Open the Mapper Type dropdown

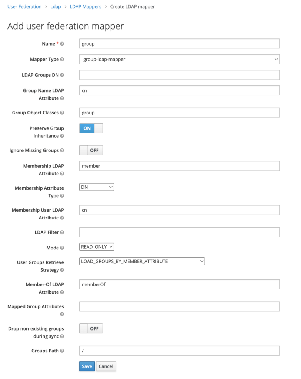pos(179,59)
